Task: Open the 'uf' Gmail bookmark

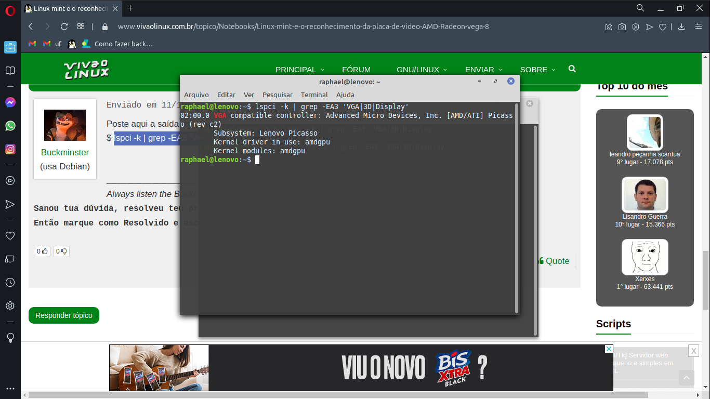Action: (52, 44)
